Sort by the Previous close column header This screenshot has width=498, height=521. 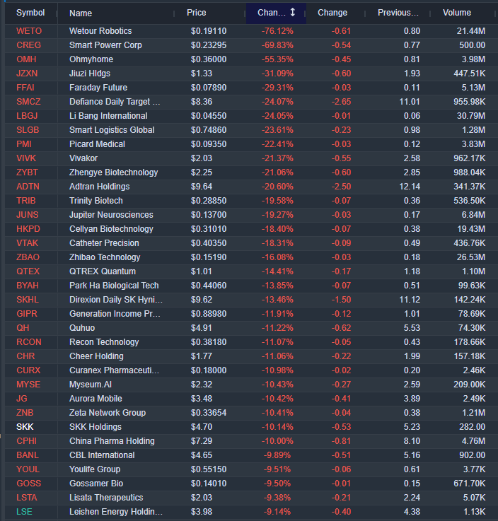(398, 13)
